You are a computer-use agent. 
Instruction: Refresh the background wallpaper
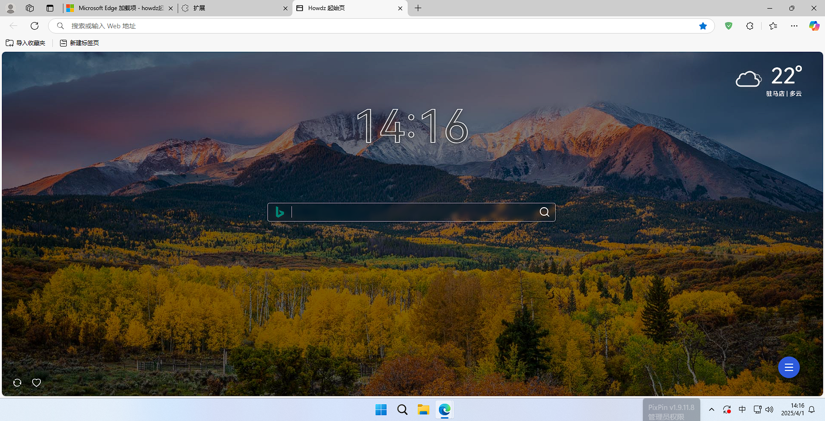click(17, 383)
